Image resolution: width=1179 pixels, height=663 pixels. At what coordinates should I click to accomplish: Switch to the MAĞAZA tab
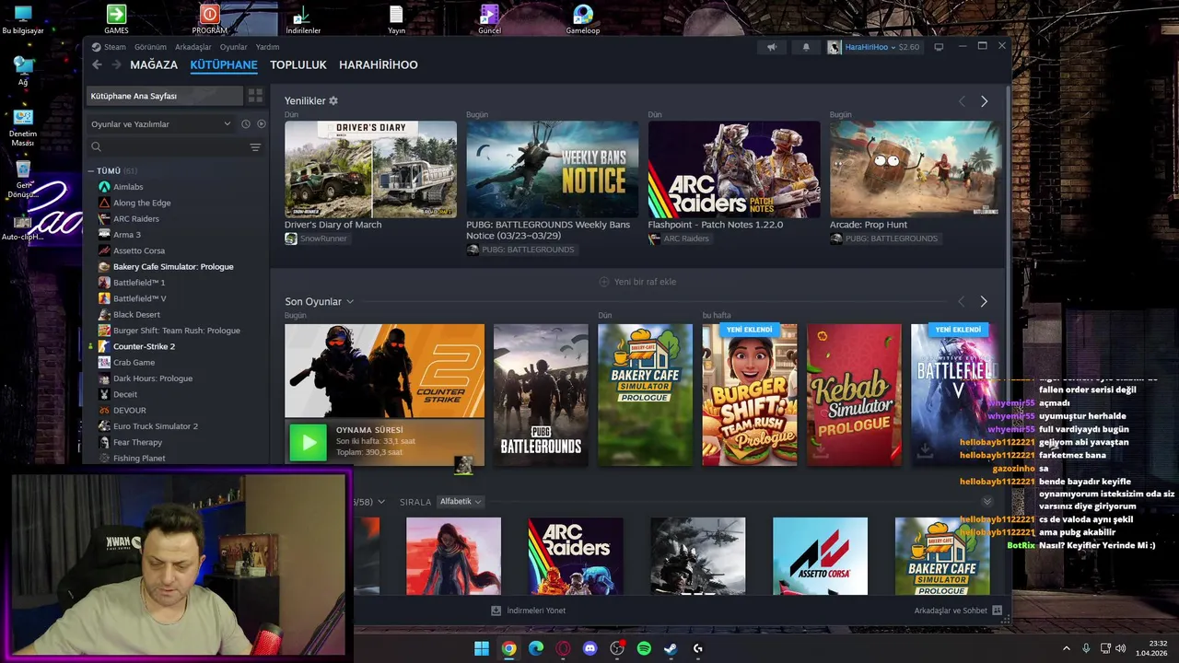click(x=154, y=65)
